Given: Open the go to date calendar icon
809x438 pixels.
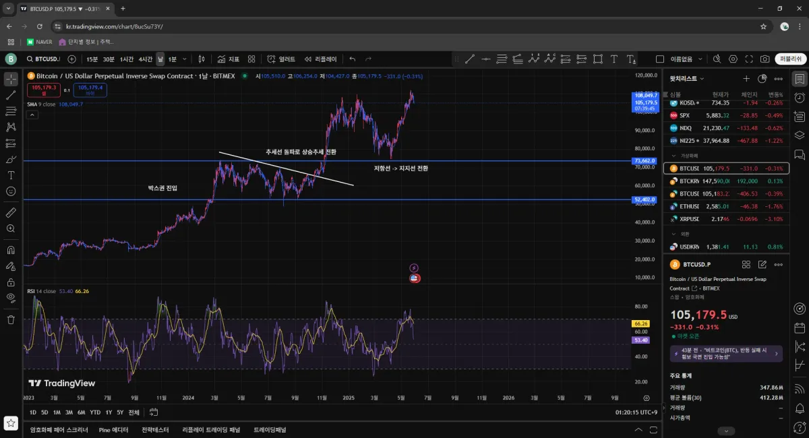Looking at the screenshot, I should tap(154, 412).
